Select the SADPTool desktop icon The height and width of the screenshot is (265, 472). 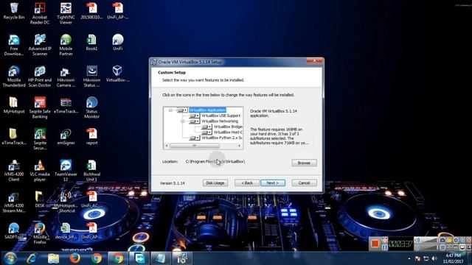click(14, 230)
